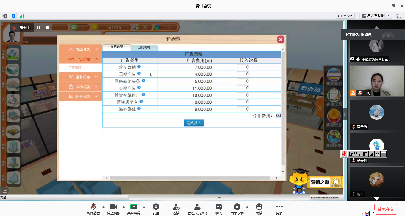Show help for 海外媒体
This screenshot has width=405, height=216.
pyautogui.click(x=139, y=109)
